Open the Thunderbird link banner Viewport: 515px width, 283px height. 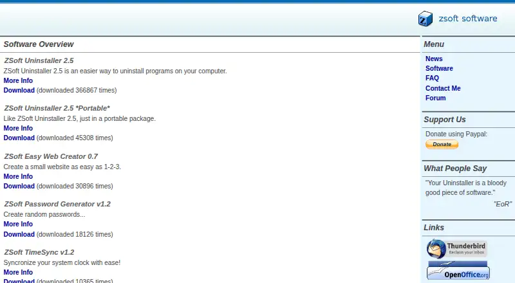tap(456, 249)
